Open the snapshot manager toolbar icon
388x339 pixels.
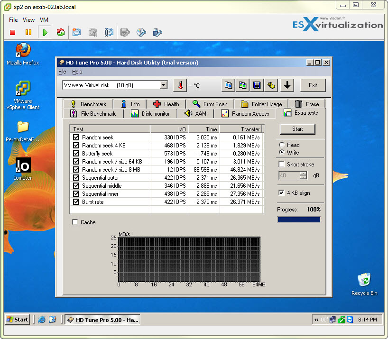pos(109,32)
